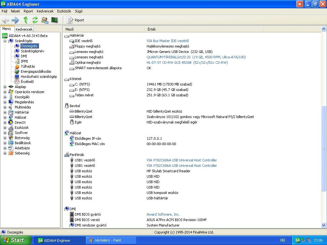Click the scroll down arrow of the list
This screenshot has height=245, width=327.
(x=324, y=225)
